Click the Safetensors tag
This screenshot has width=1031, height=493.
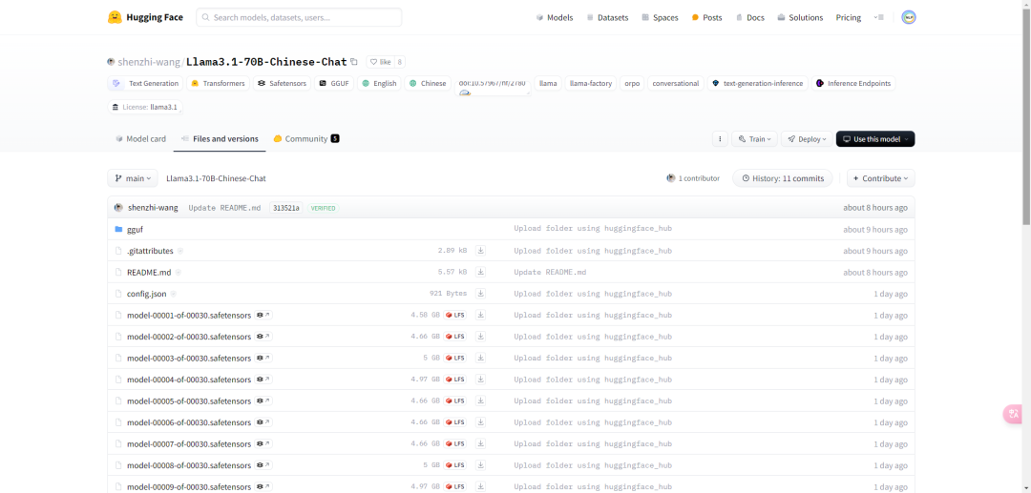pos(282,83)
